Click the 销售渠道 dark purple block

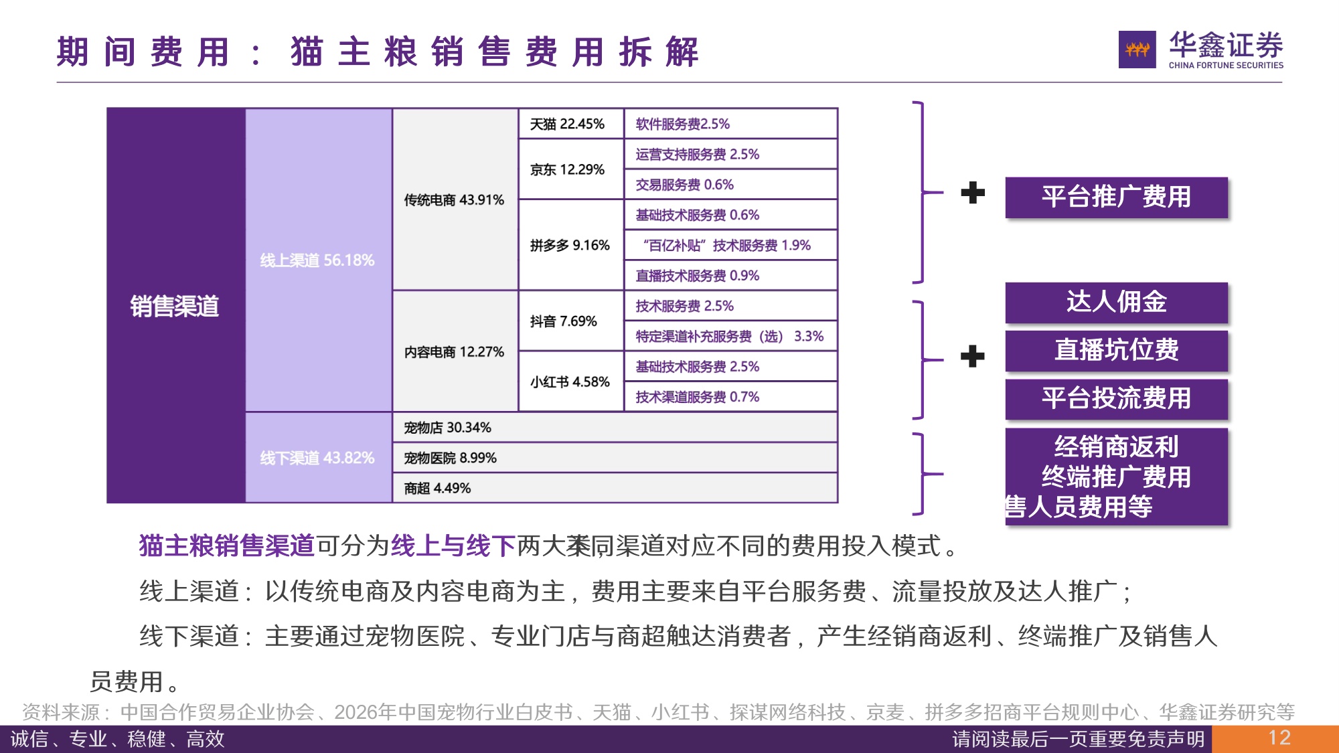coord(176,305)
